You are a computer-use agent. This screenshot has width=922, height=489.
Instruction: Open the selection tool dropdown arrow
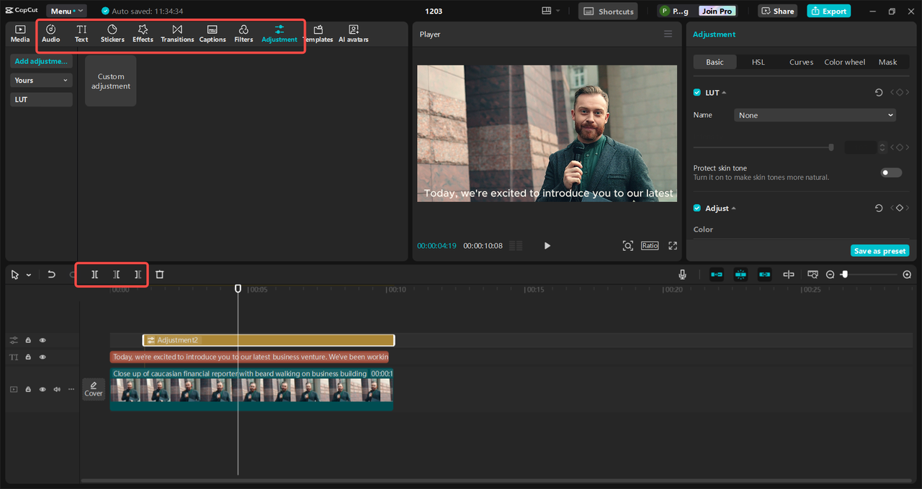click(29, 275)
